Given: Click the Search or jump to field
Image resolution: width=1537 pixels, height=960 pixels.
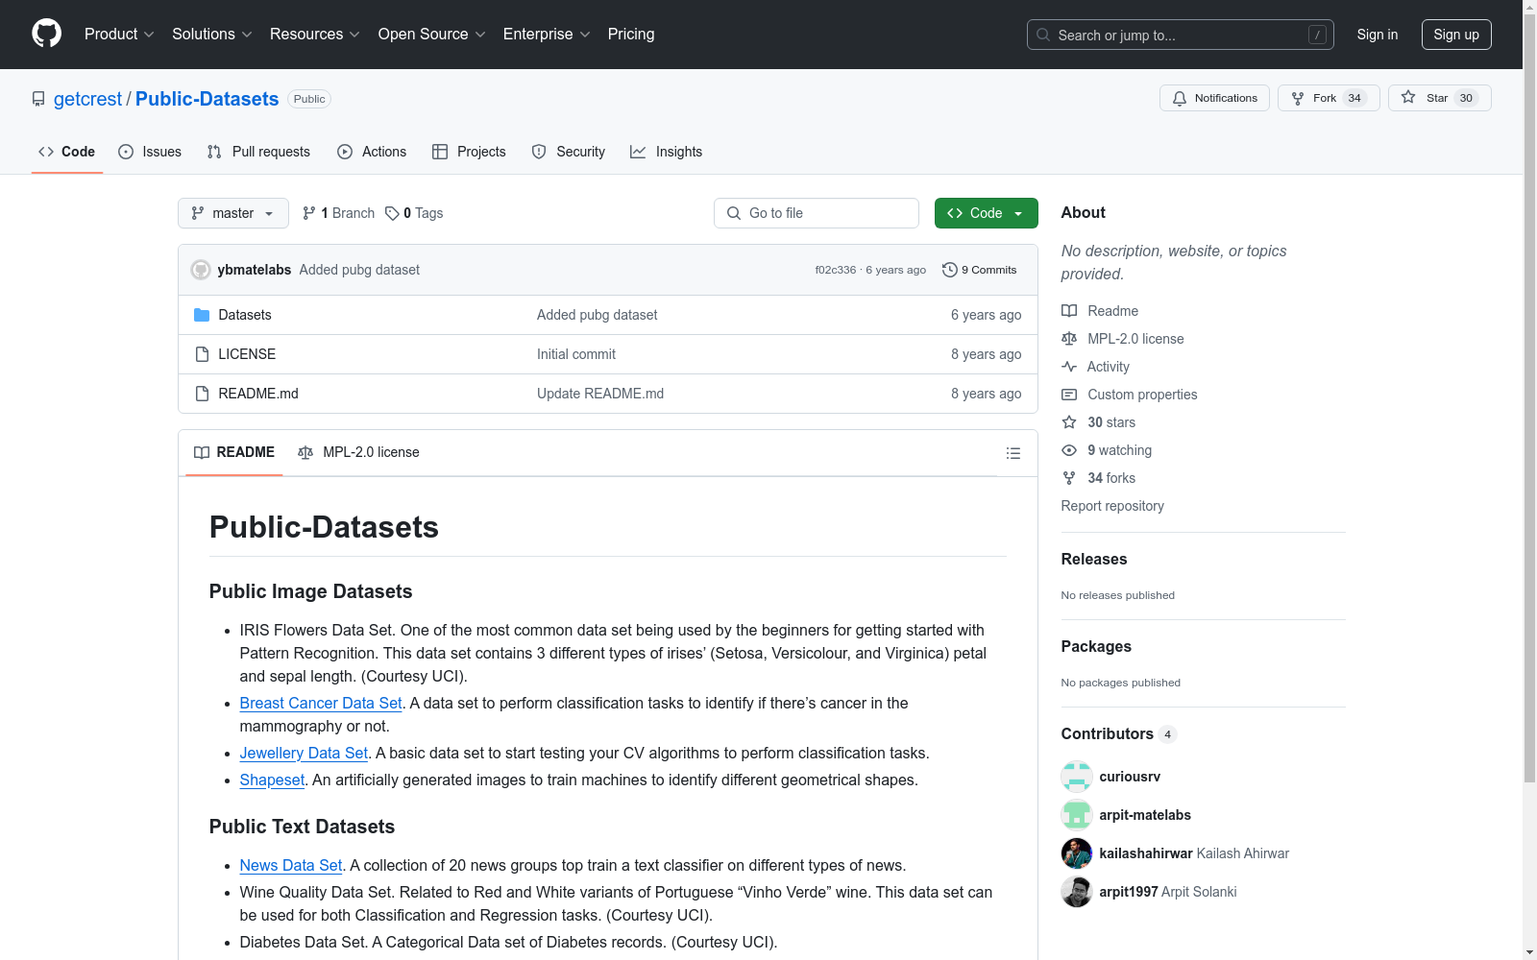Looking at the screenshot, I should pyautogui.click(x=1181, y=35).
